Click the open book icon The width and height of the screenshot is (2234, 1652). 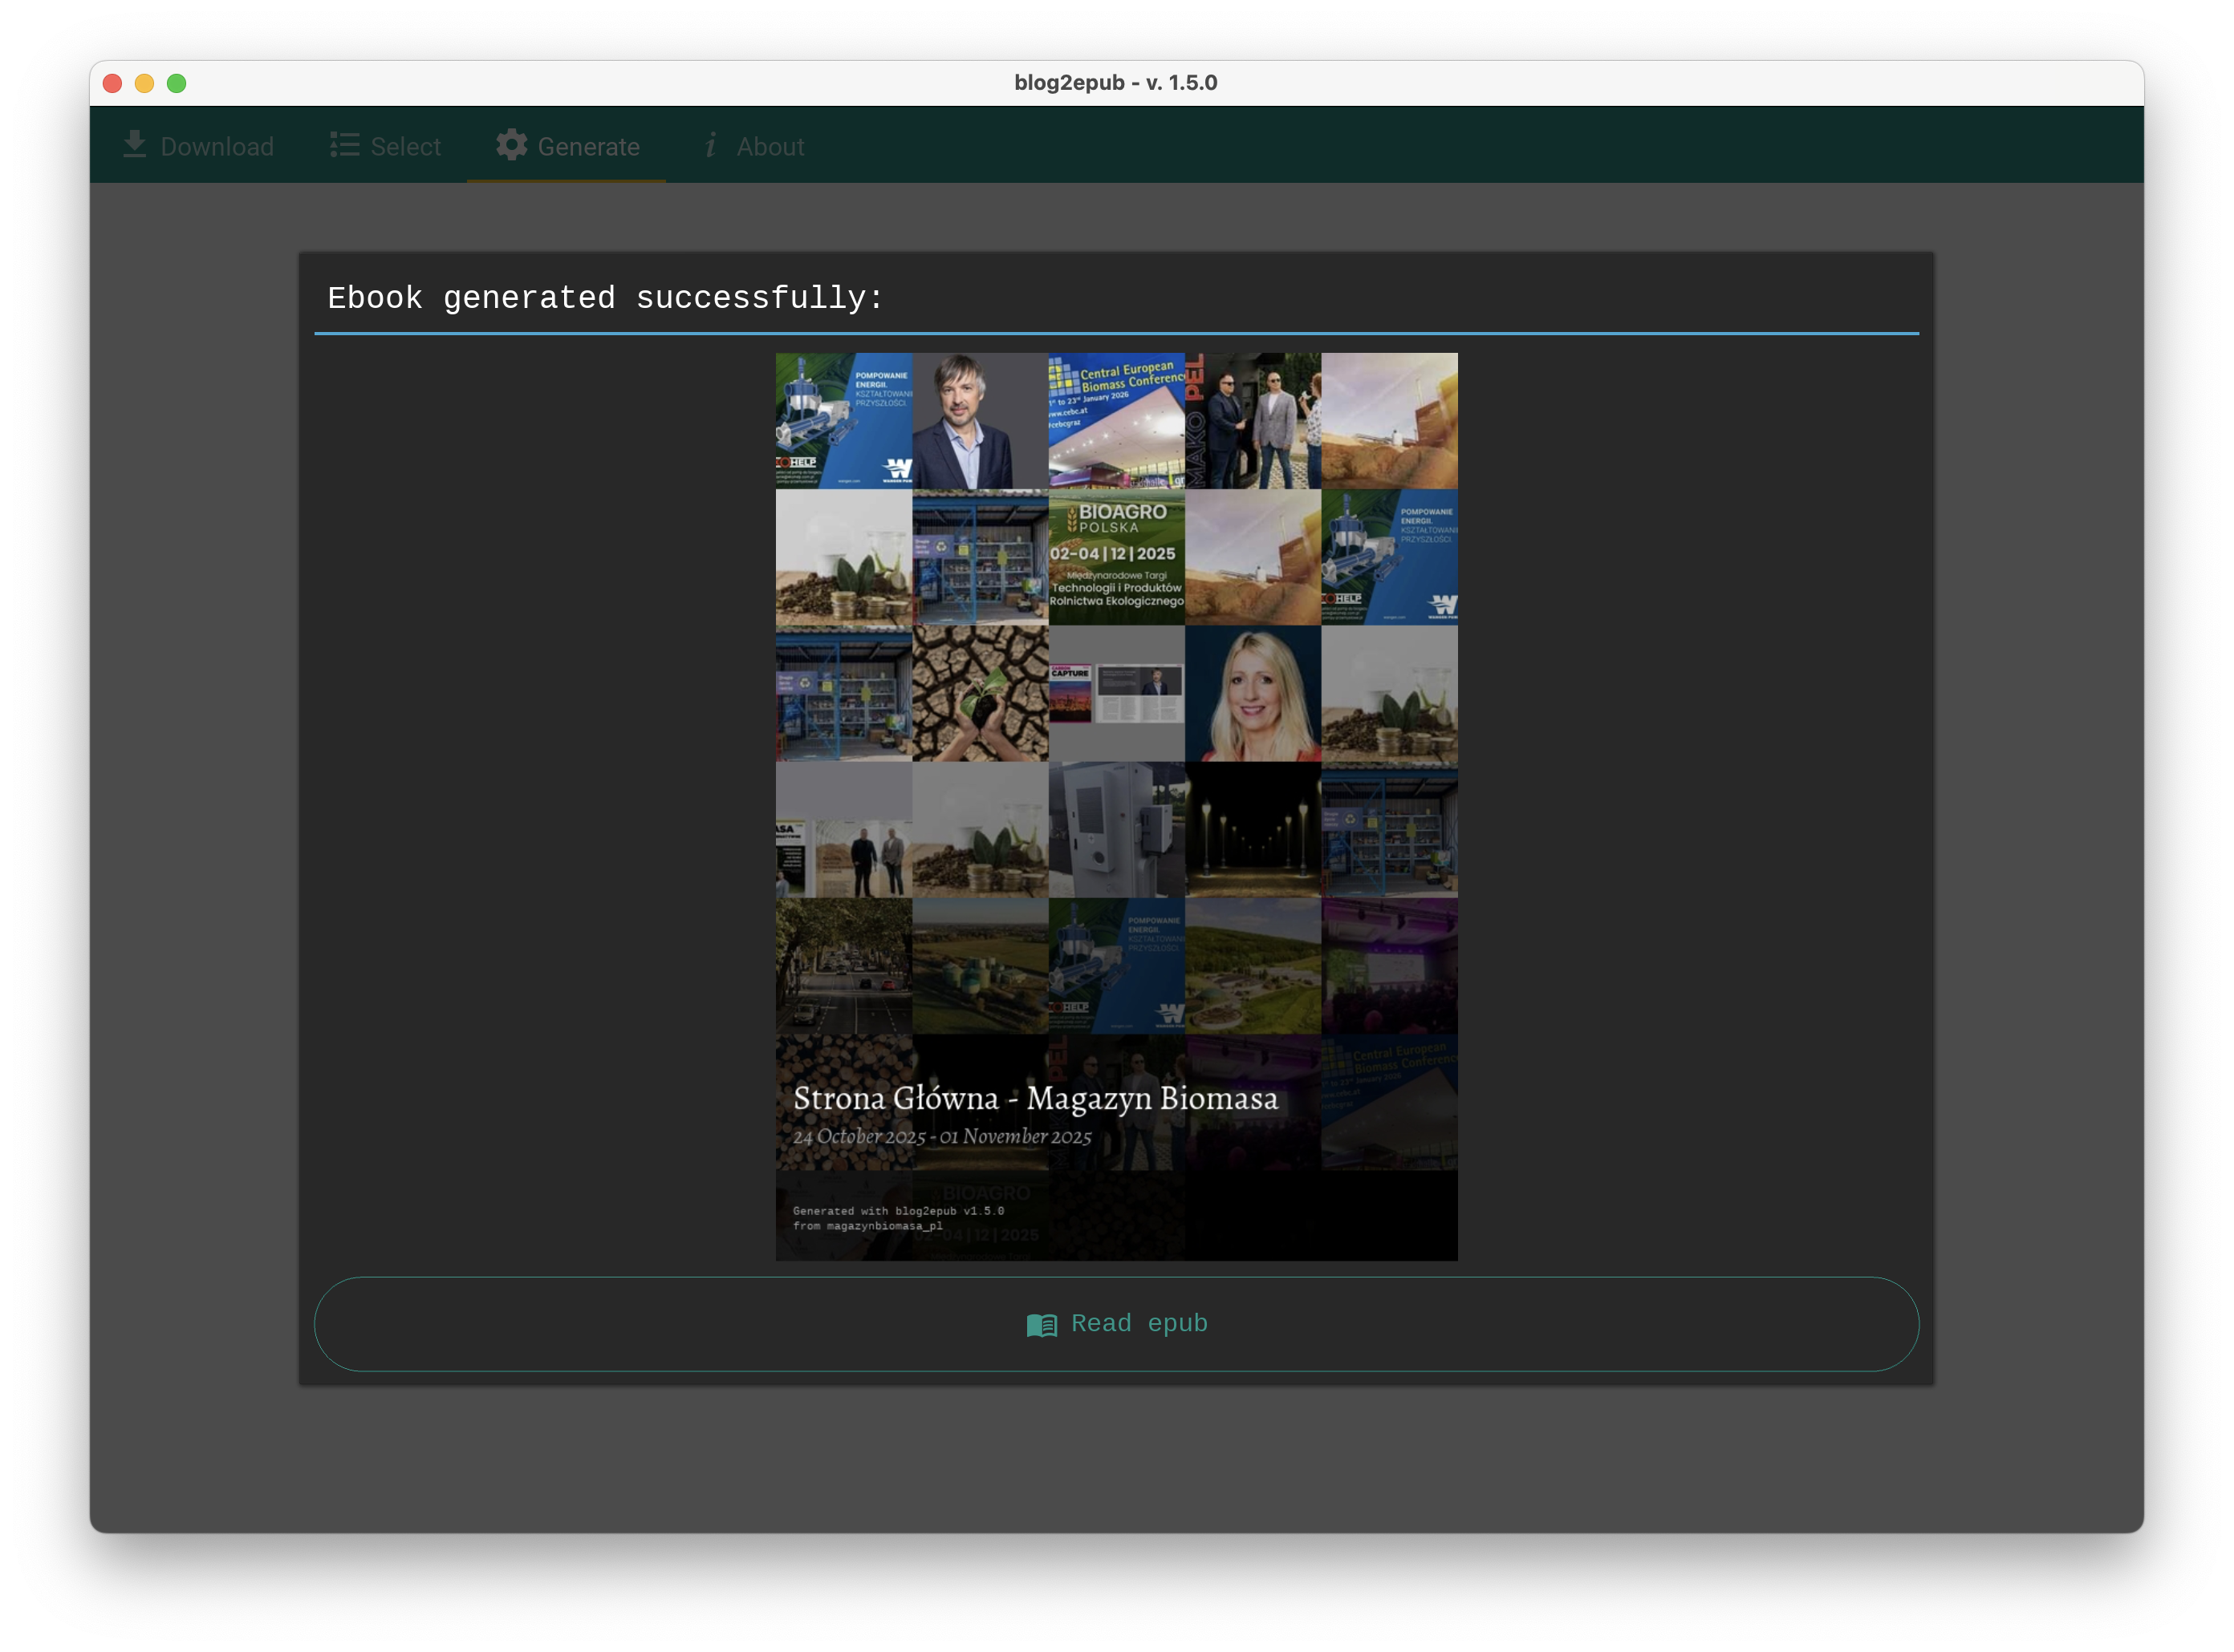(1042, 1325)
